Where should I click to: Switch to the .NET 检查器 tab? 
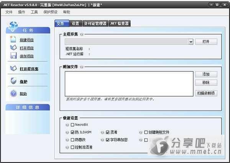[120, 23]
